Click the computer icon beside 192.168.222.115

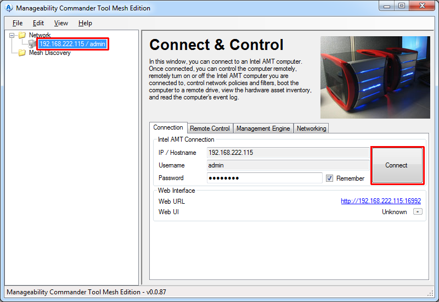pos(32,44)
